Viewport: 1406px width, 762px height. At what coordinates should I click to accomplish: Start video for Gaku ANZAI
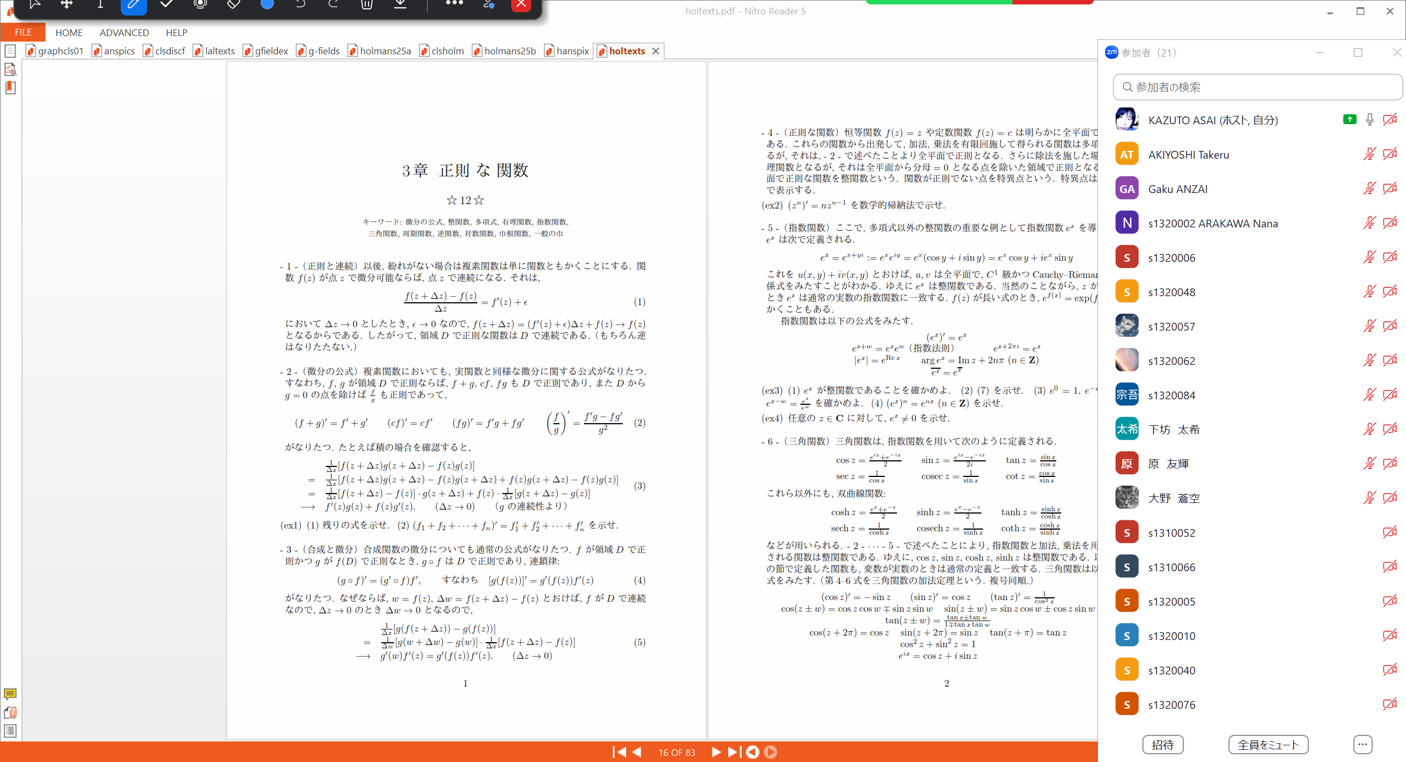pos(1390,188)
